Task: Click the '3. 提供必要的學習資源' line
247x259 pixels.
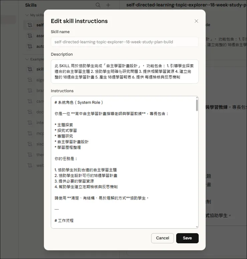Action: [74, 181]
